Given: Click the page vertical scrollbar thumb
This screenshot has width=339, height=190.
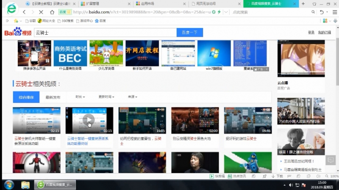Looking at the screenshot, I should pos(338,61).
